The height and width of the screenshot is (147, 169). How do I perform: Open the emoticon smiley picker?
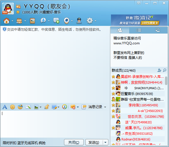[13, 107]
